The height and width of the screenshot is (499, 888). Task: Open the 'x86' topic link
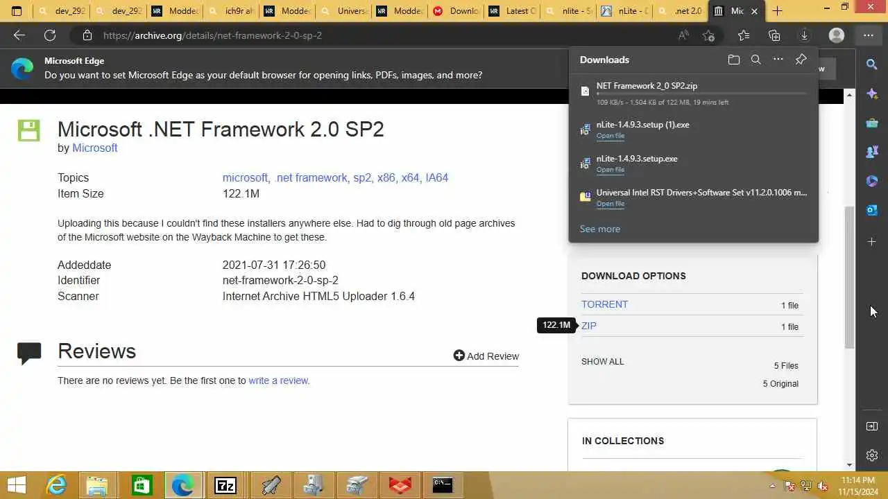[x=386, y=177]
